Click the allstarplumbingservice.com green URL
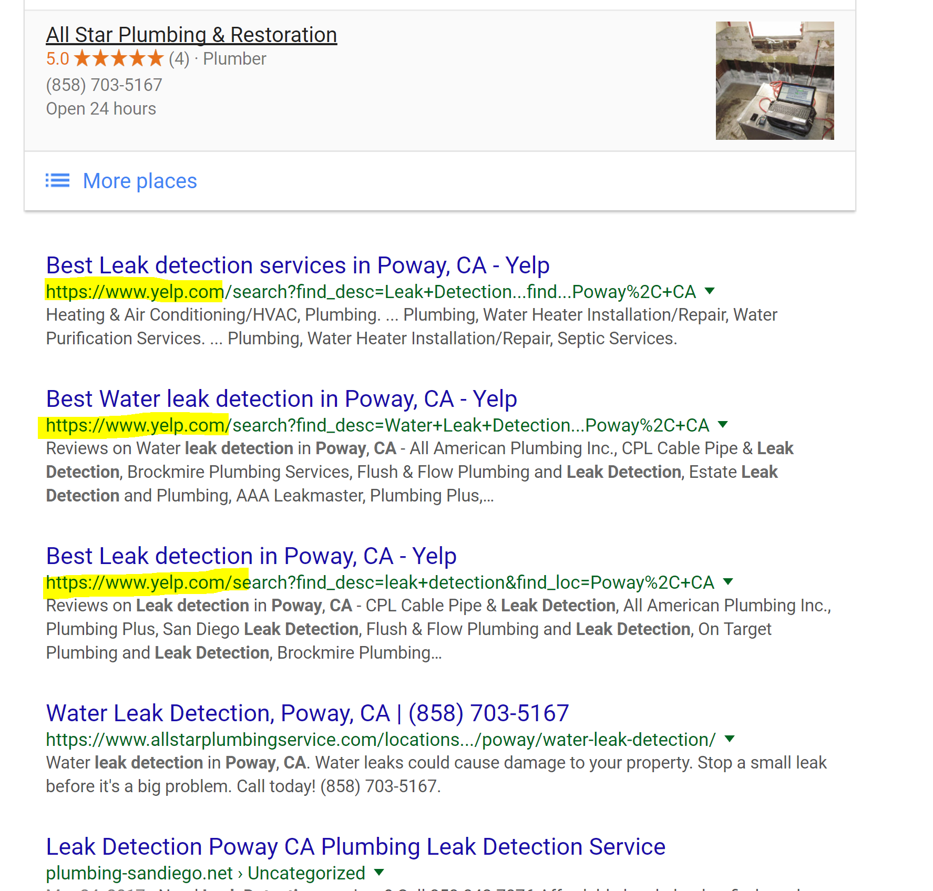Screen dimensions: 933x891 (381, 740)
